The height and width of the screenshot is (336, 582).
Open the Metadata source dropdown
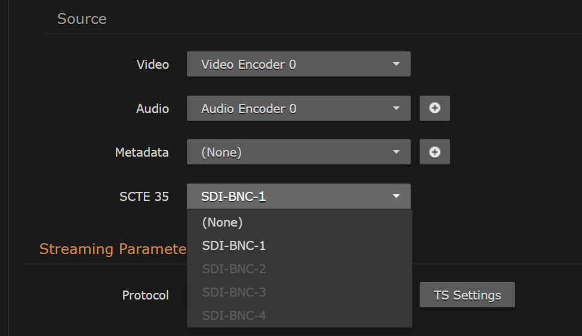point(298,152)
